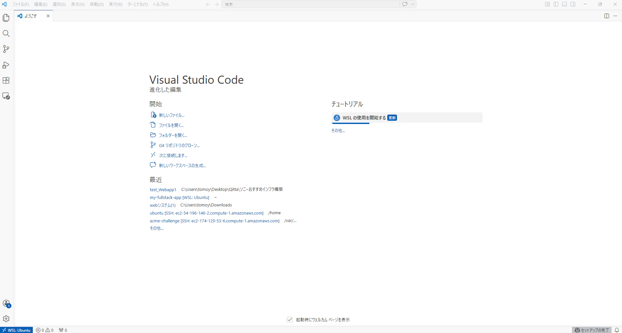Click the remote connect icon beside 次に接続します
The width and height of the screenshot is (622, 333).
pos(153,155)
